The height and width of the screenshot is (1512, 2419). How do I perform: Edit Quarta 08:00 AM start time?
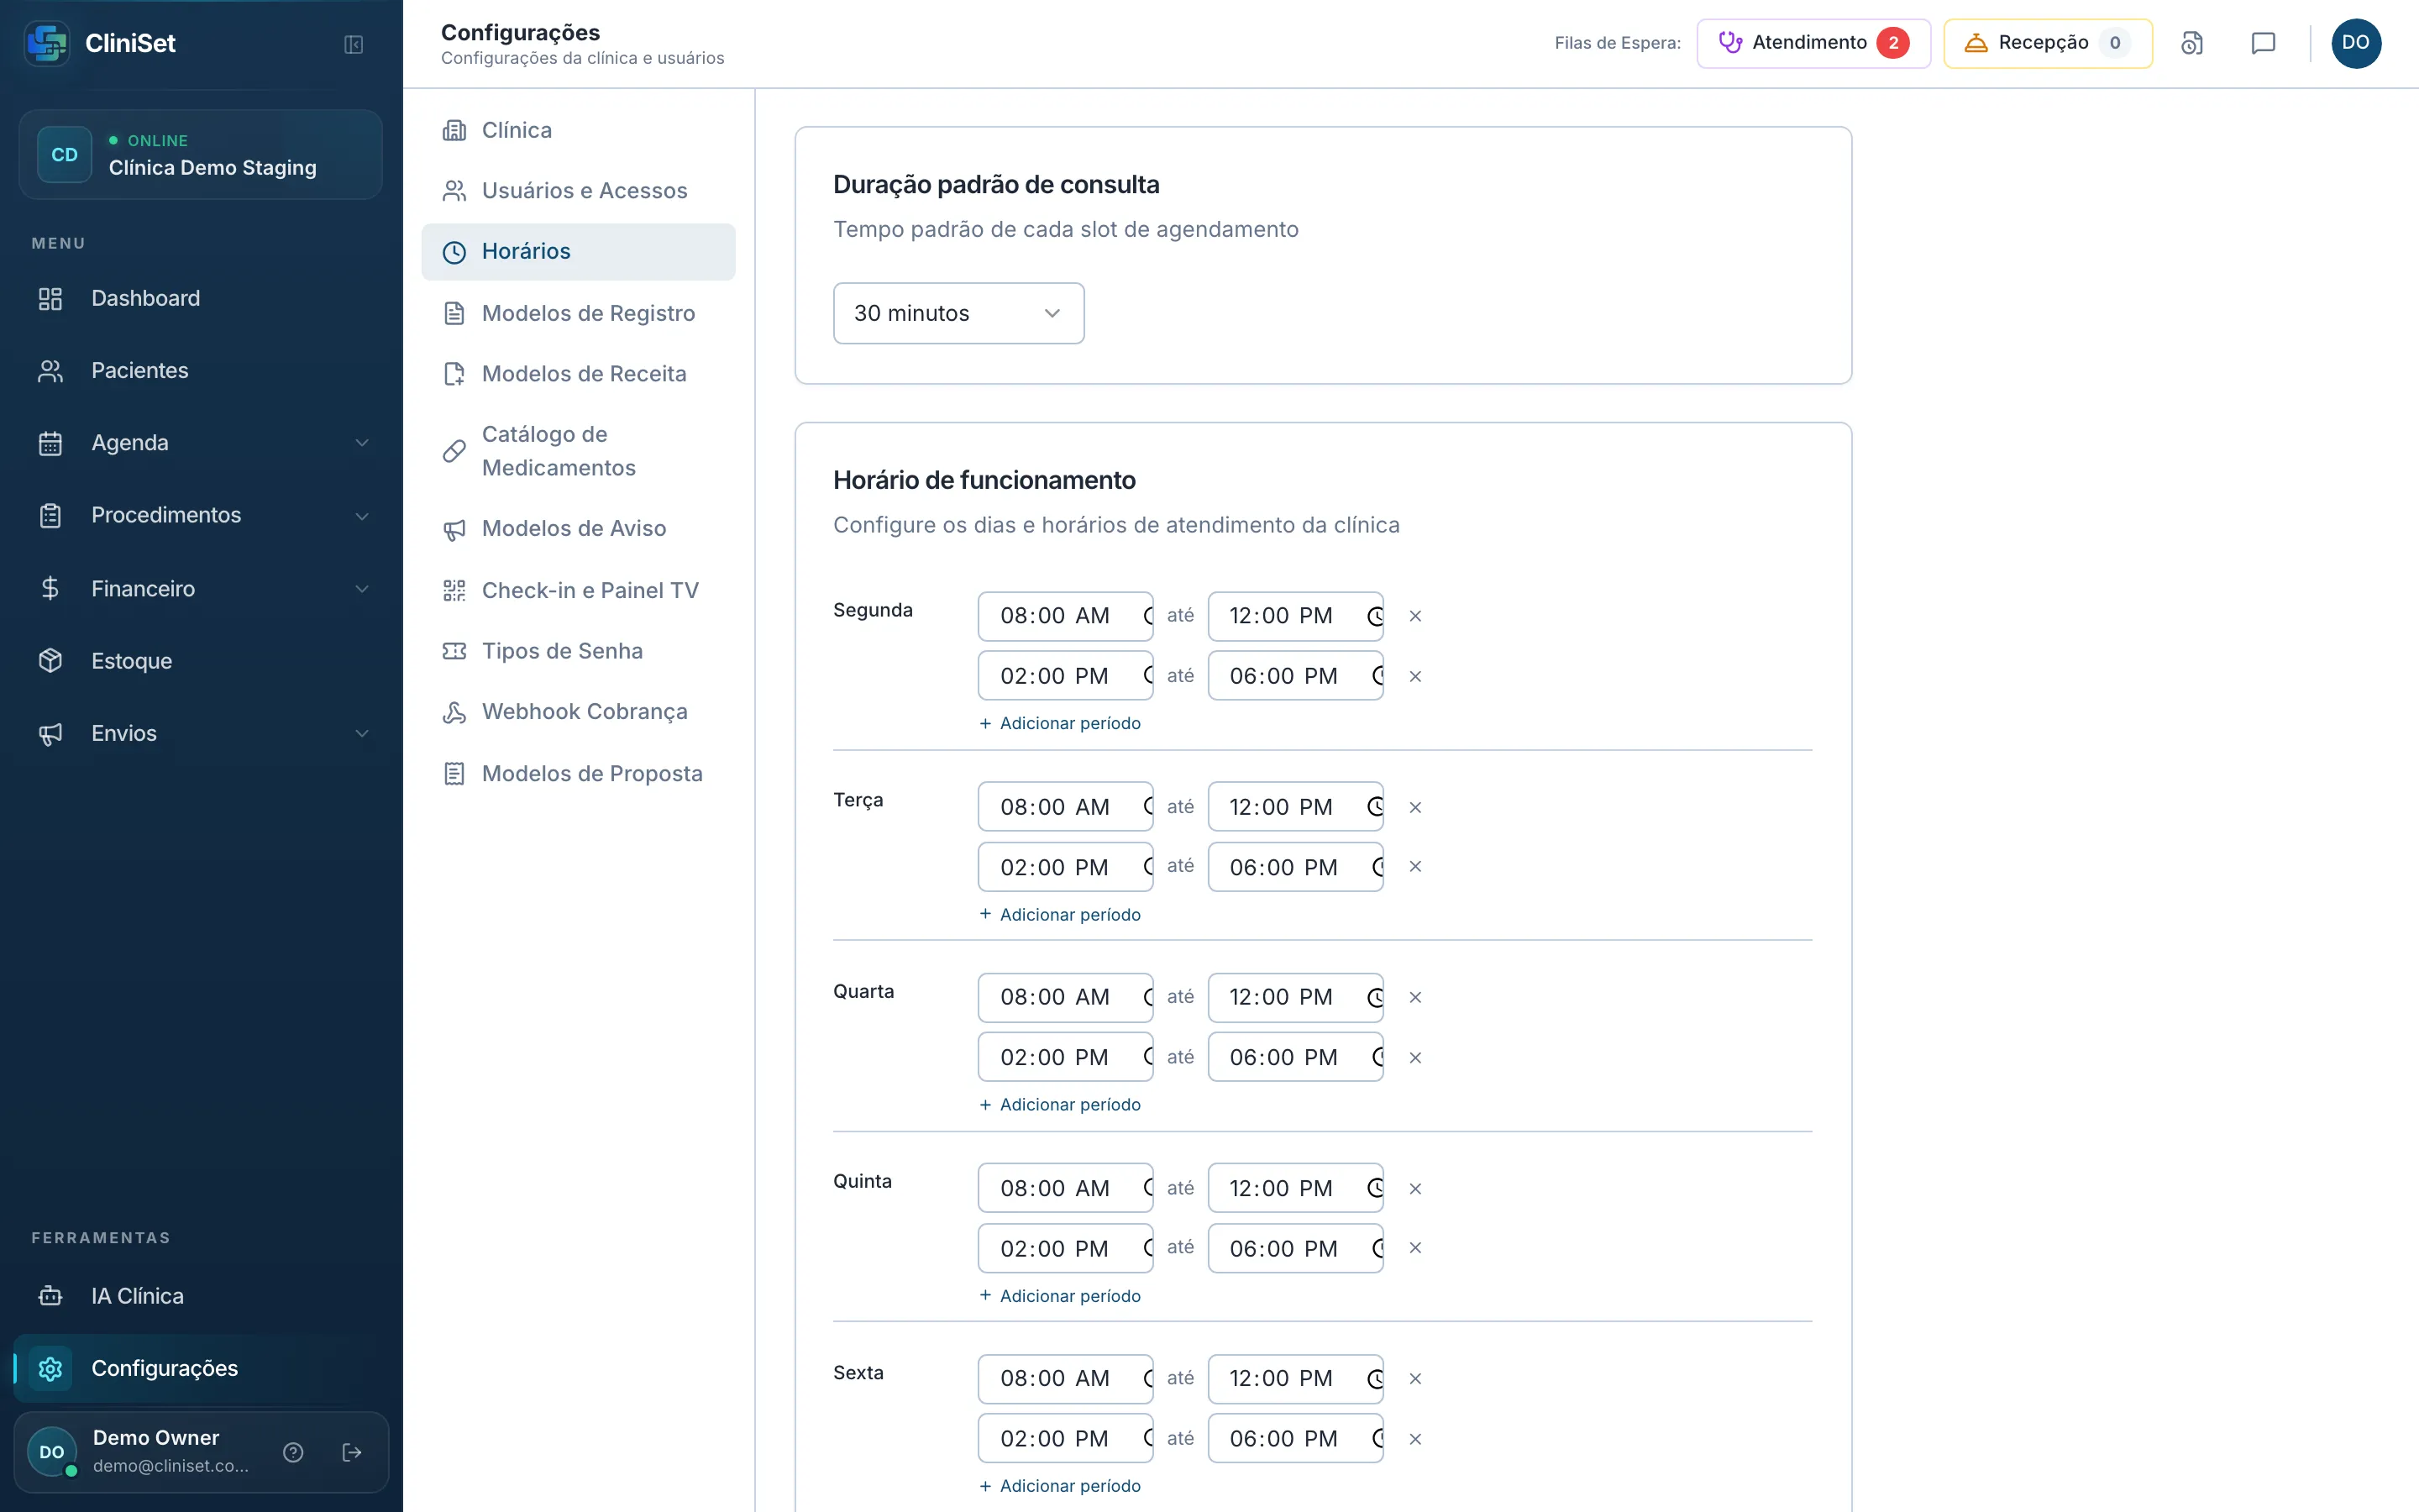(x=1066, y=997)
